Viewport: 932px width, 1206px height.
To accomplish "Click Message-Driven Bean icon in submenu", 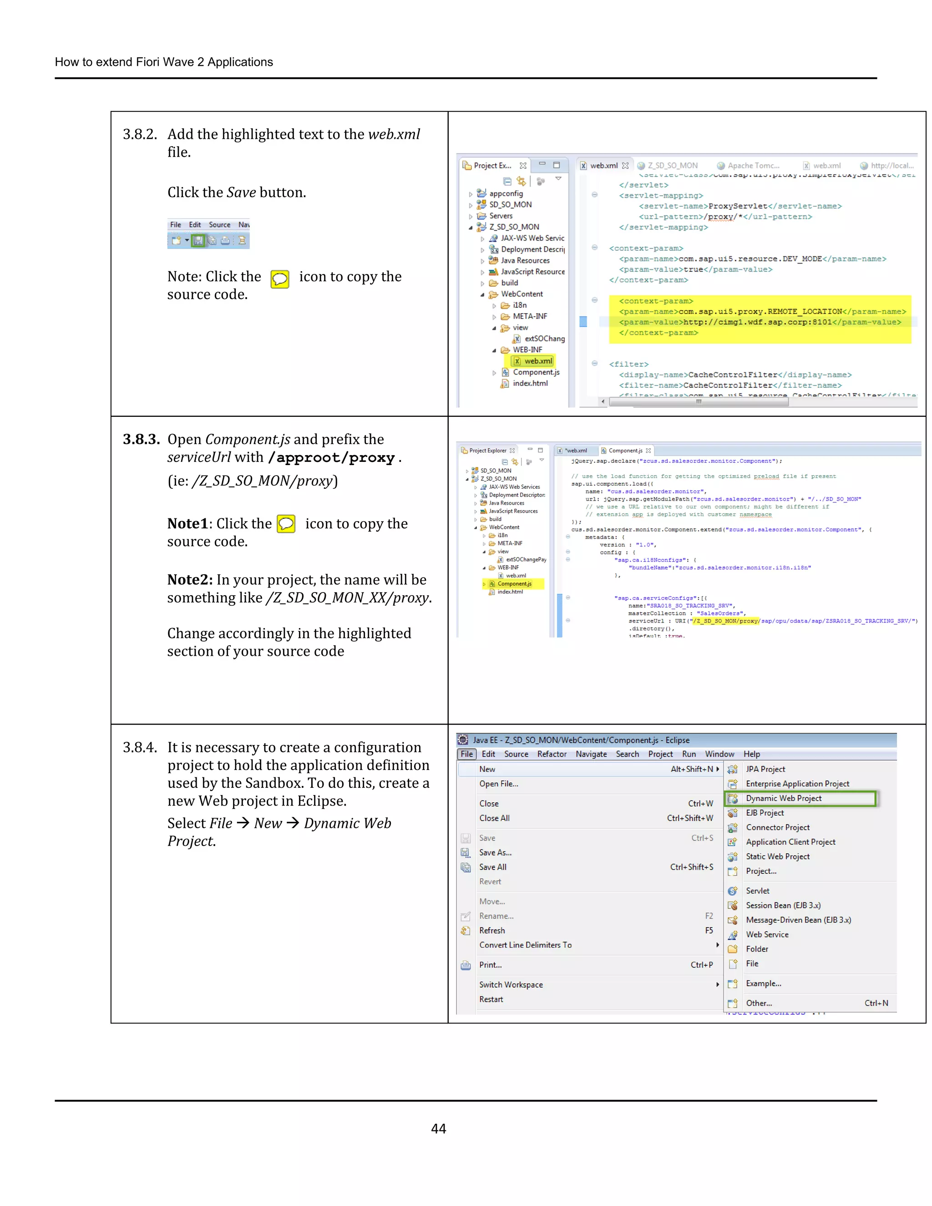I will pyautogui.click(x=733, y=920).
